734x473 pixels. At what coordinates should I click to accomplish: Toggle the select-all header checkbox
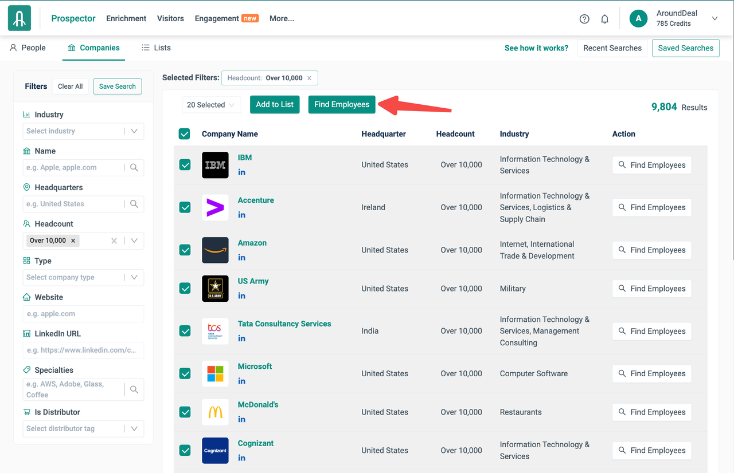point(184,134)
